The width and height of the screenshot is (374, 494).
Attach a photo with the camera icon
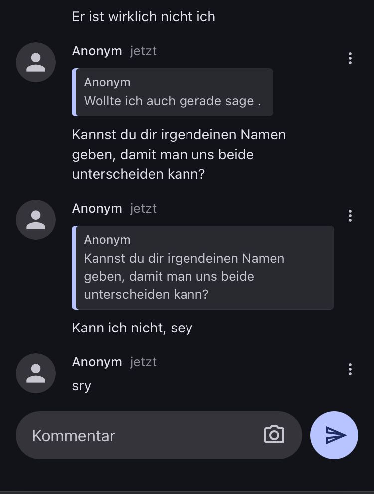pyautogui.click(x=274, y=435)
